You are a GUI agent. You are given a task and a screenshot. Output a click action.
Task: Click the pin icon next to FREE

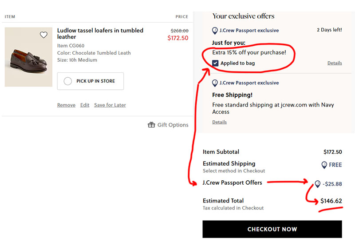pyautogui.click(x=324, y=165)
